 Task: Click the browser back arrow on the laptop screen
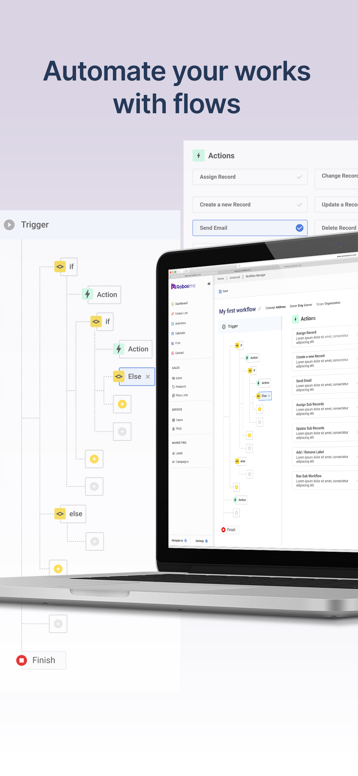179,271
